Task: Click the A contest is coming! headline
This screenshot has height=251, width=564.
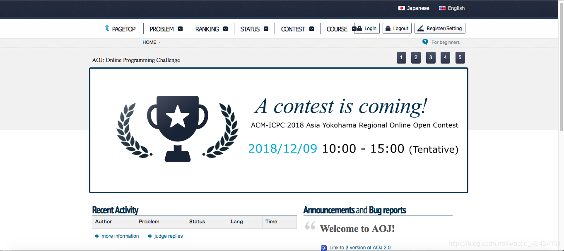Action: tap(340, 106)
